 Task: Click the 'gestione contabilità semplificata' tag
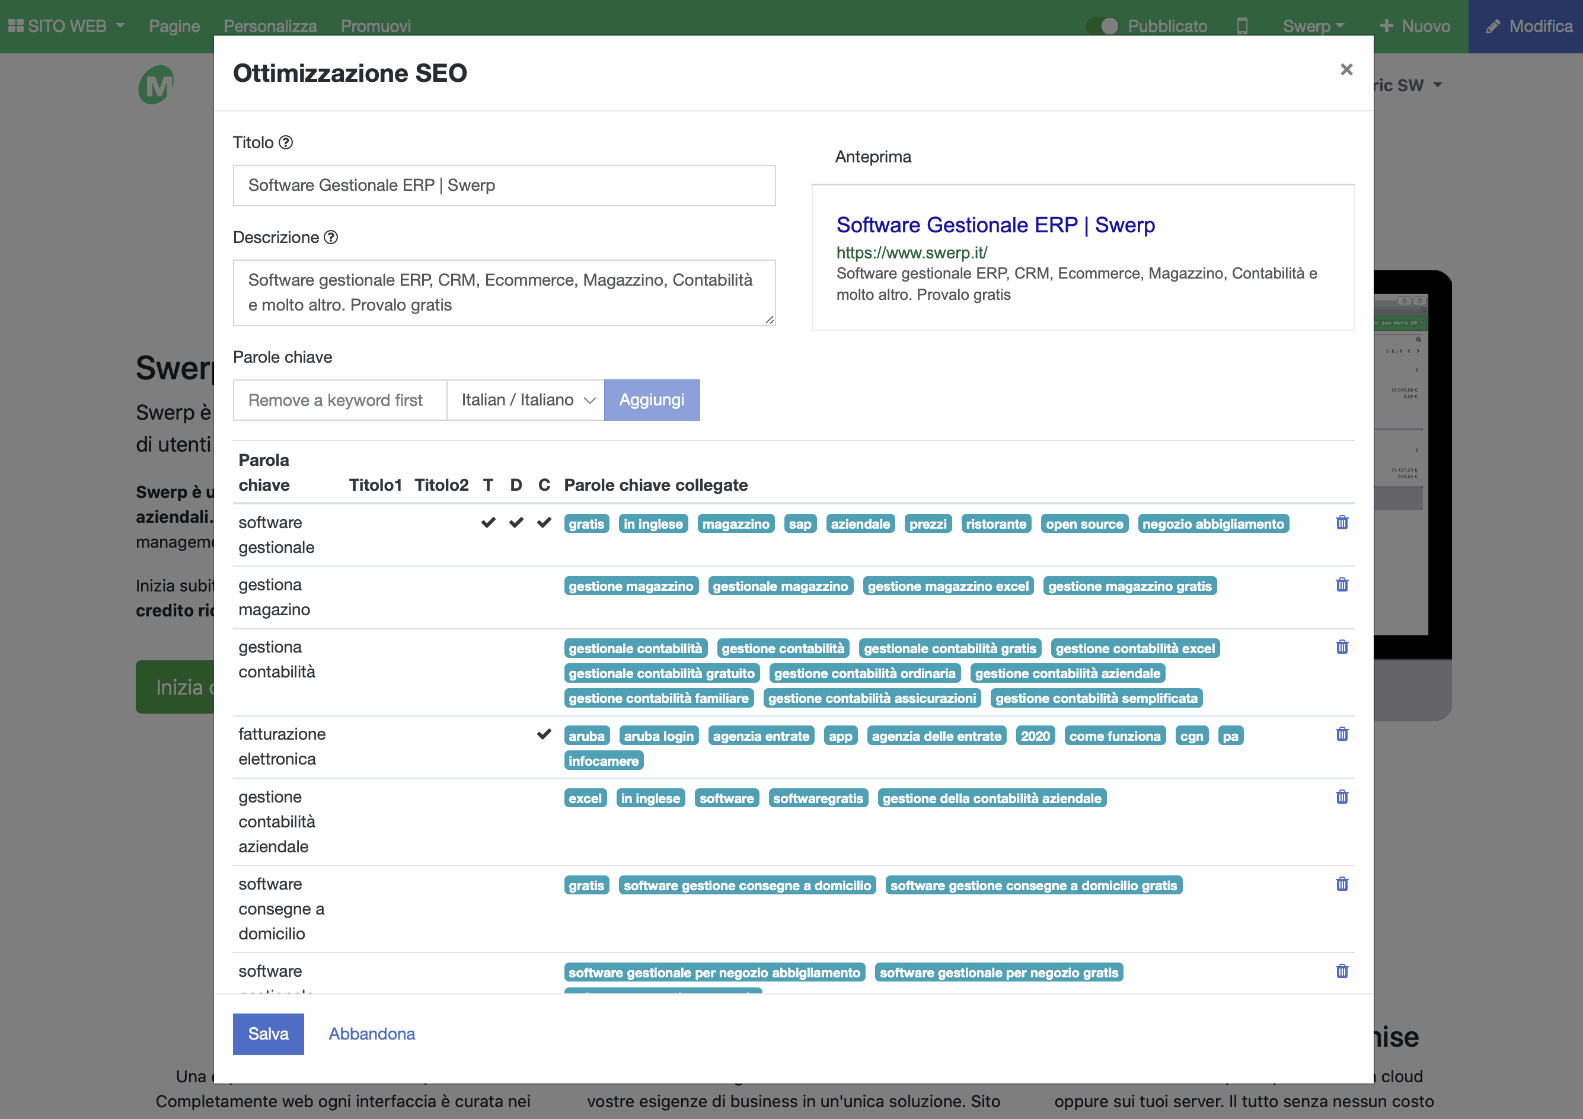[x=1096, y=698]
